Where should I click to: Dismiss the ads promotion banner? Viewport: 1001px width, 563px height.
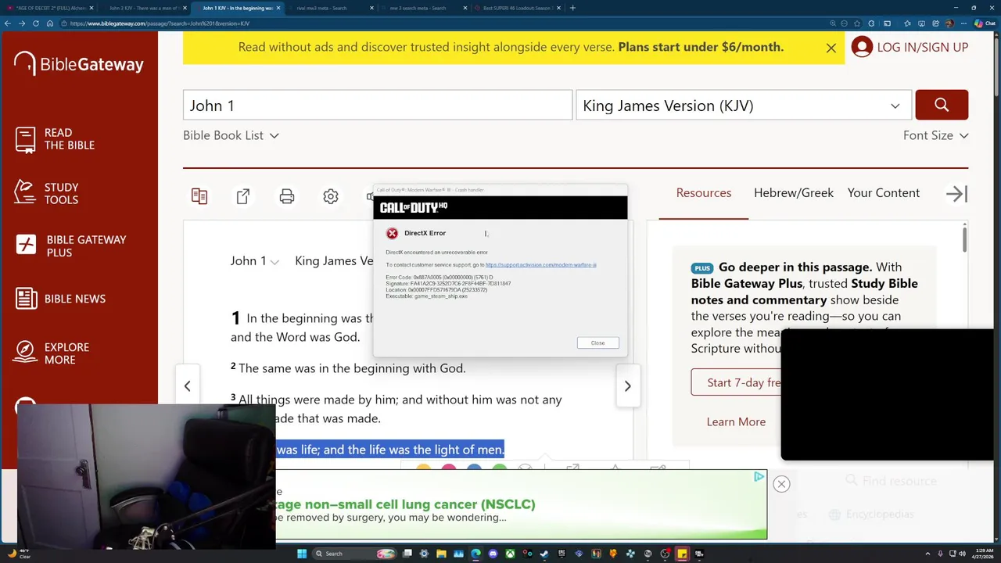click(831, 48)
